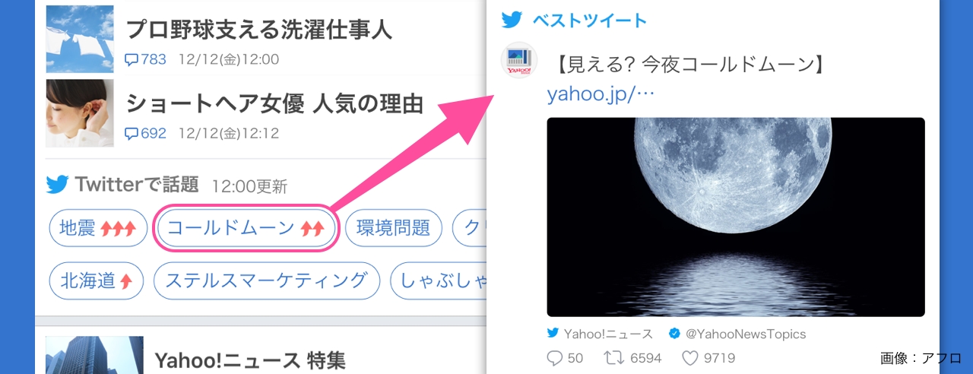973x374 pixels.
Task: Choose the ステルスマーケティング trending tag
Action: pos(266,281)
